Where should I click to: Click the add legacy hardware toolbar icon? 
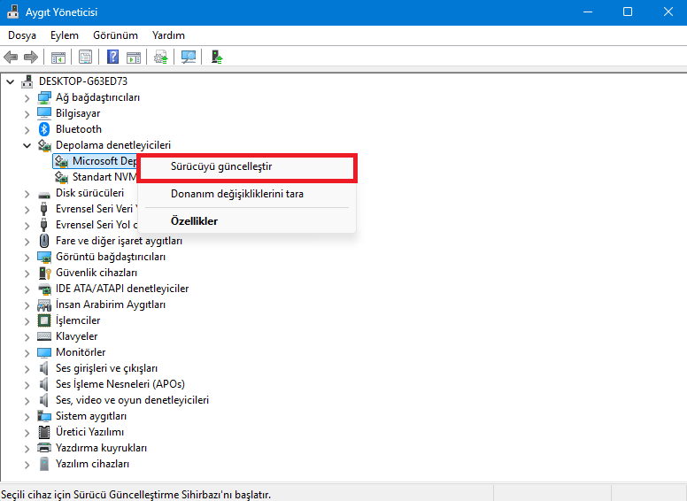pyautogui.click(x=216, y=57)
